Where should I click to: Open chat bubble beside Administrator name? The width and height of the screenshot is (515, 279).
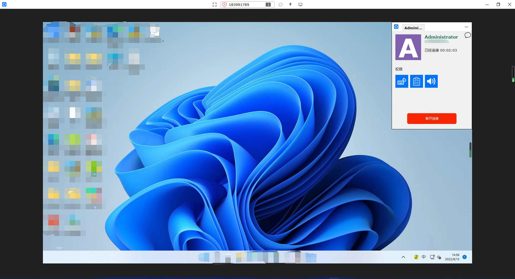point(468,35)
